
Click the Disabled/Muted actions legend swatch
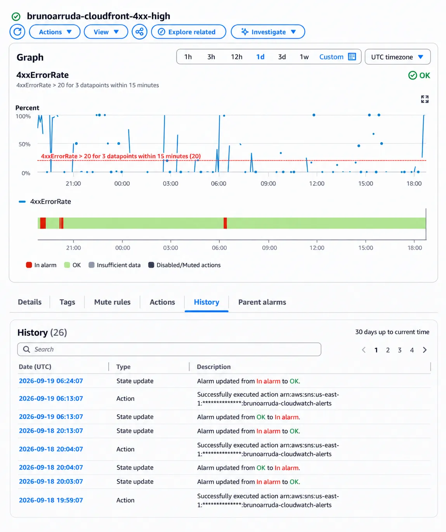pos(151,265)
